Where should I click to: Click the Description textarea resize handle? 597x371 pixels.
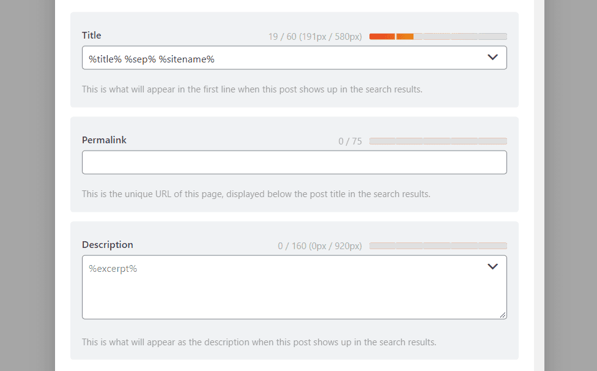[x=503, y=315]
